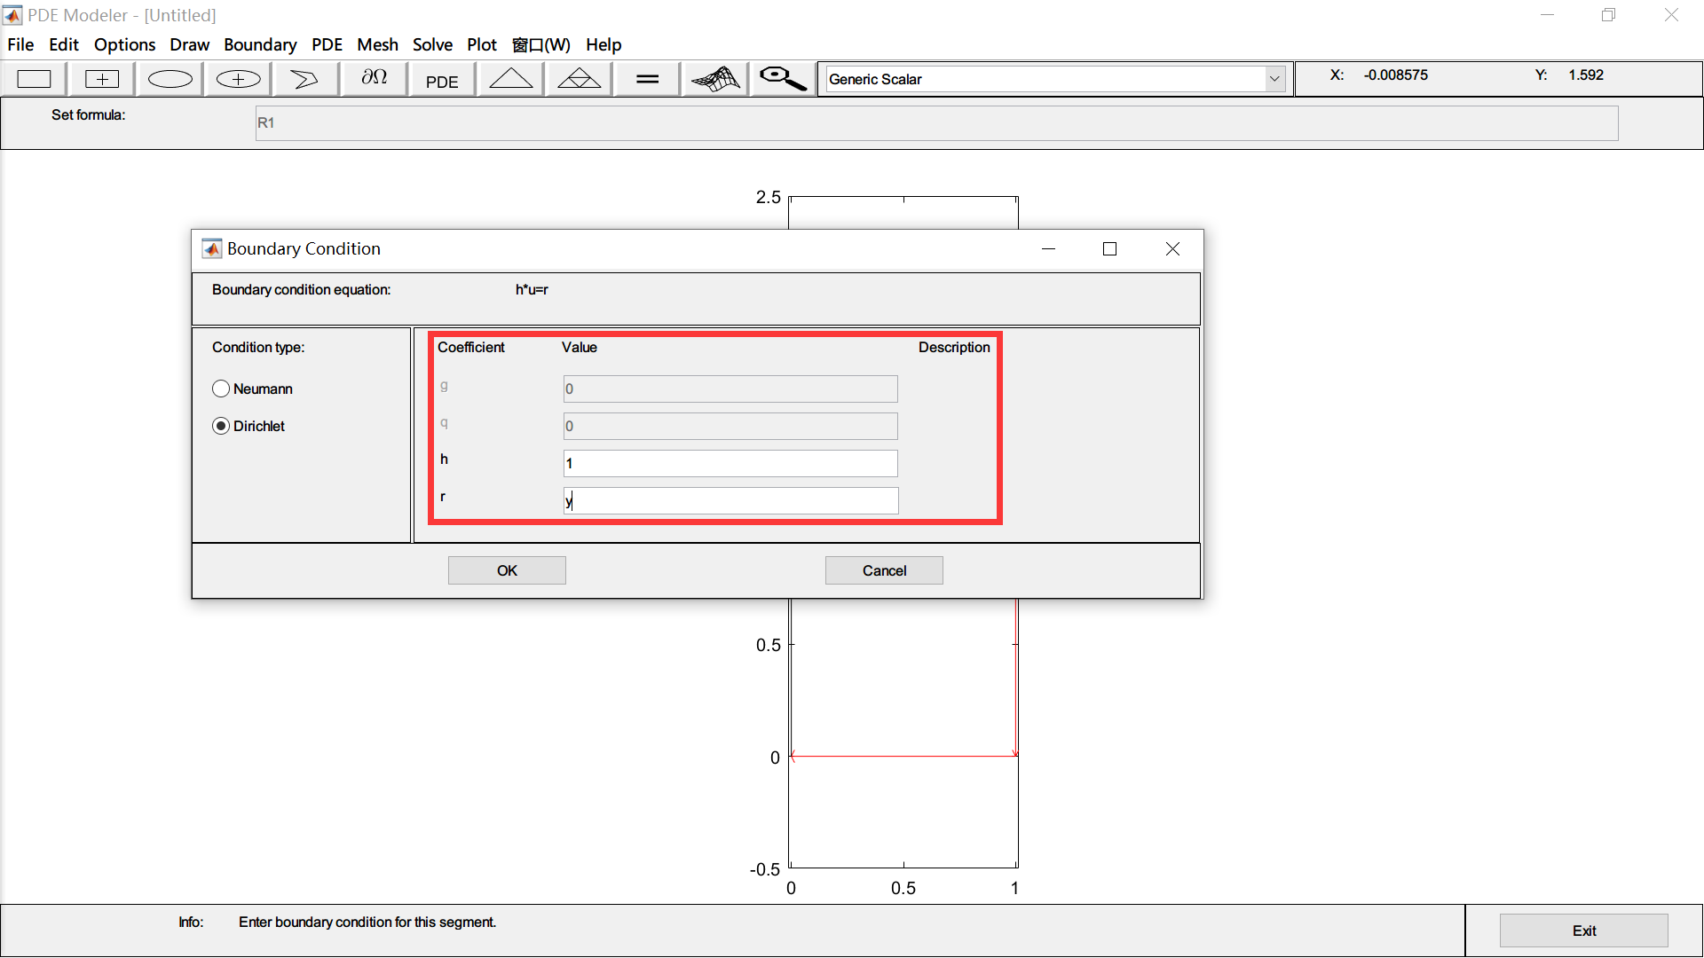Select the polygon drawing tool
Image resolution: width=1704 pixels, height=958 pixels.
(x=305, y=78)
